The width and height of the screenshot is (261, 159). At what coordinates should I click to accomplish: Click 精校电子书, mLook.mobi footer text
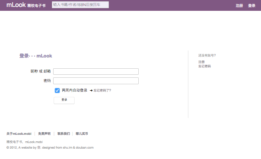tap(25, 142)
